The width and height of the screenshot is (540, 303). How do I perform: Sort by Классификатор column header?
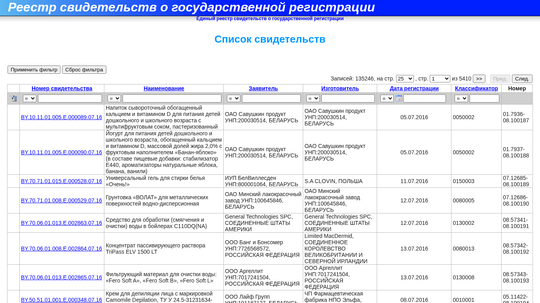coord(476,88)
